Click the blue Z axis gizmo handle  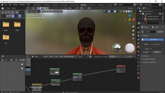[x=130, y=16]
